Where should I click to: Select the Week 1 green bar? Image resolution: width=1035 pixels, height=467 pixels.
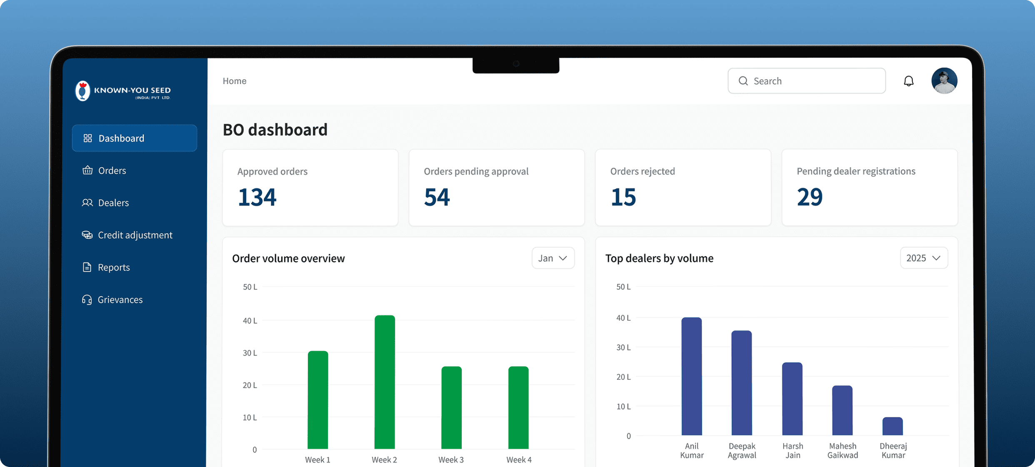(318, 400)
